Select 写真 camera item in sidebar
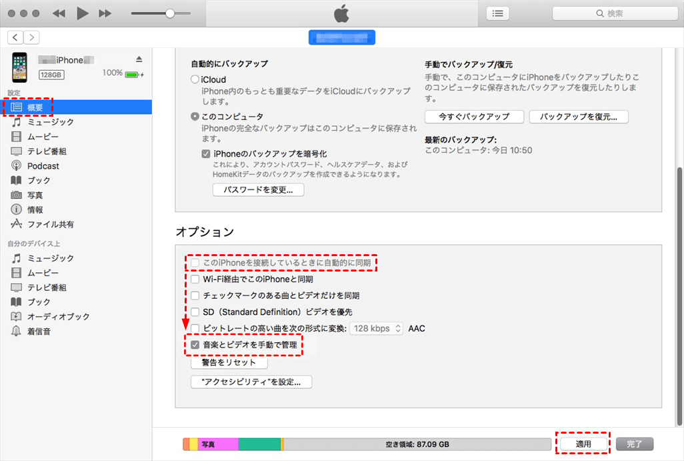Viewport: 684px width, 461px height. click(35, 195)
